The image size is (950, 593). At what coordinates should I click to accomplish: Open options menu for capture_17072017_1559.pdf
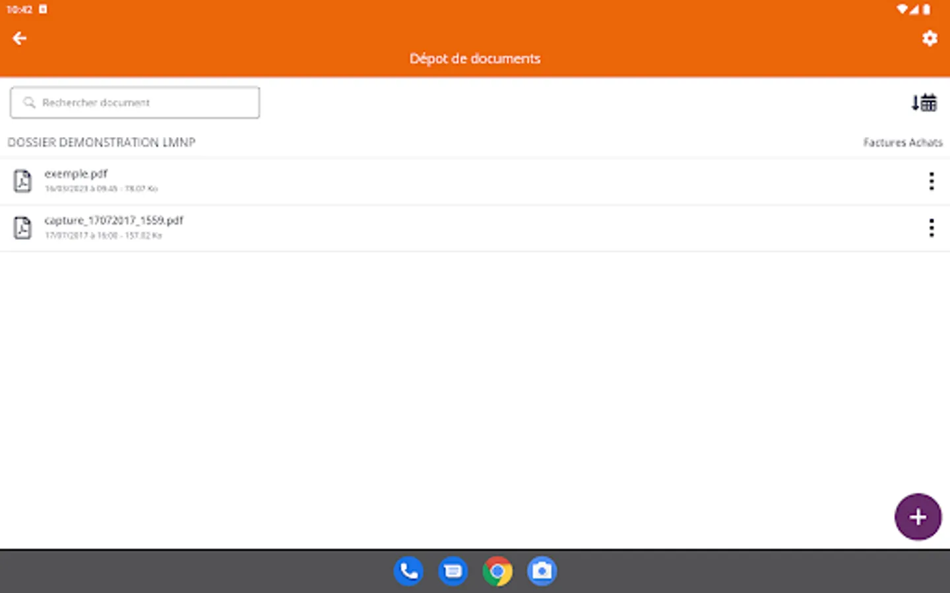[931, 228]
